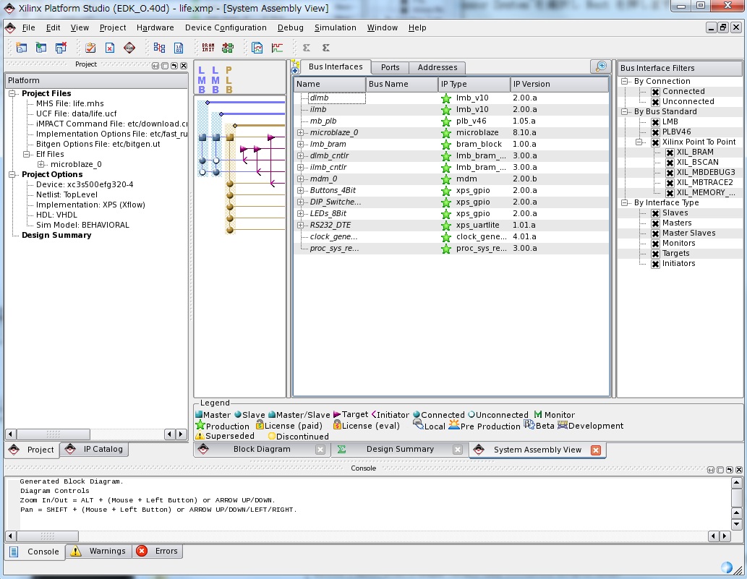Sort by the IP Version column header

559,85
